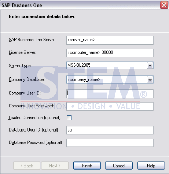Click the SAP Business One Server field
Image resolution: width=169 pixels, height=174 pixels.
pyautogui.click(x=110, y=40)
